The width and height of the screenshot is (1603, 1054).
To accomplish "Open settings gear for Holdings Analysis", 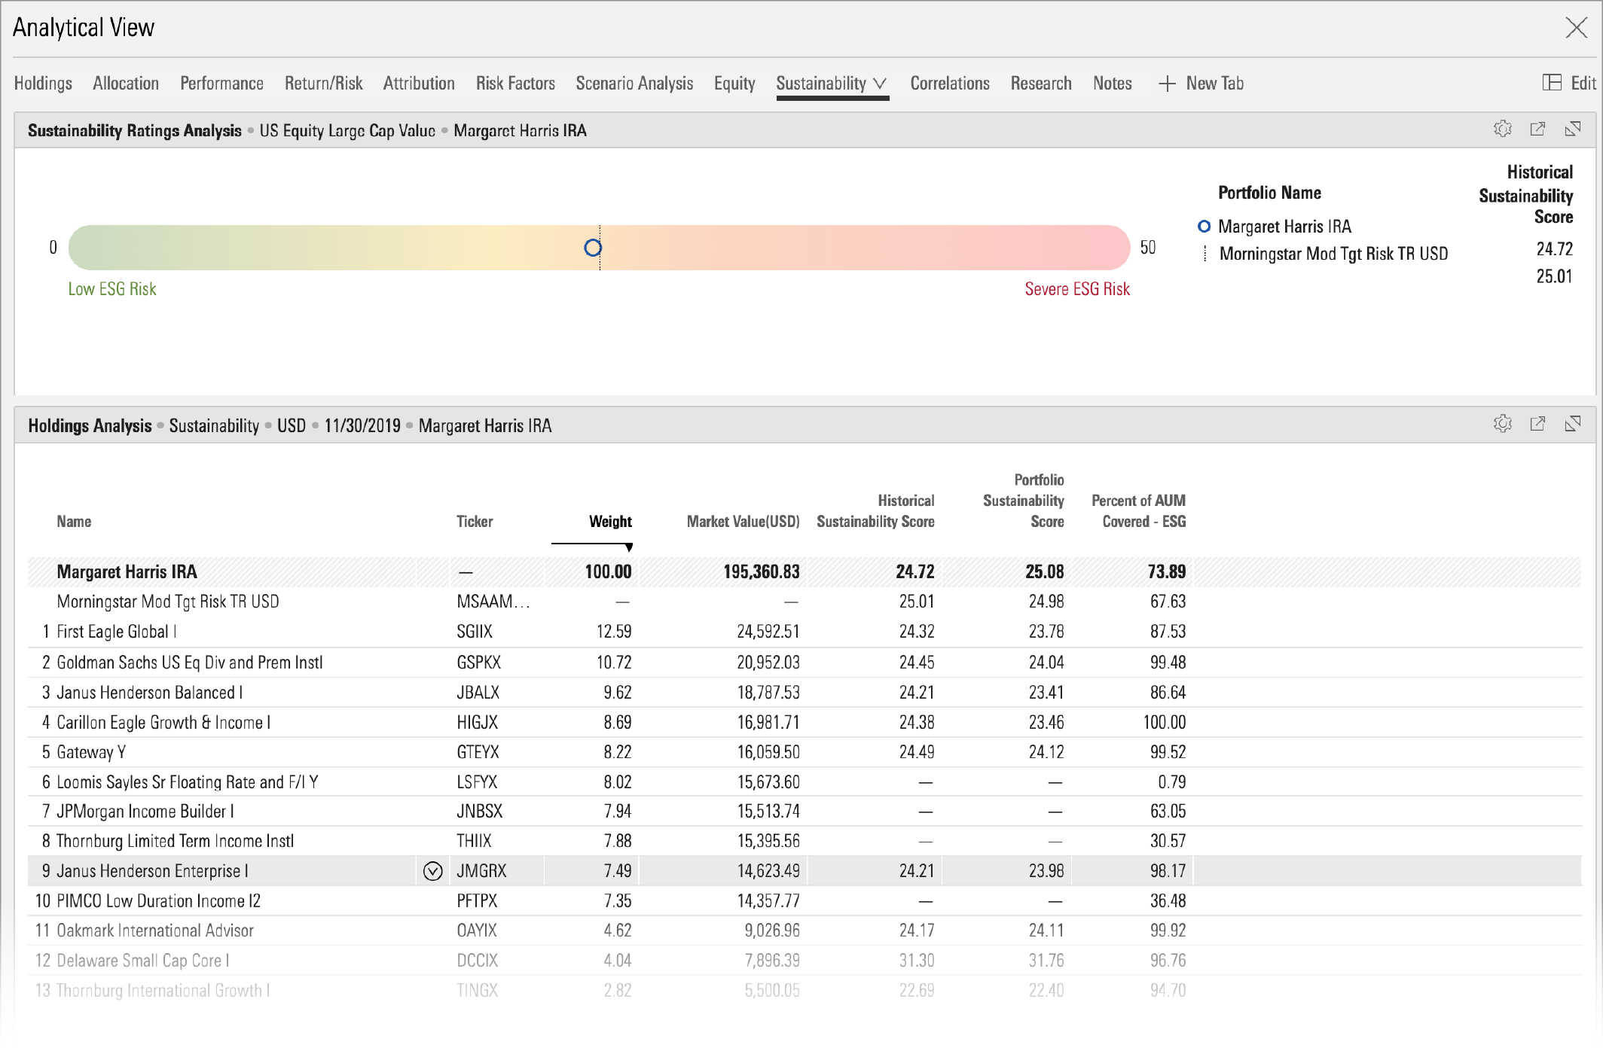I will (1502, 425).
